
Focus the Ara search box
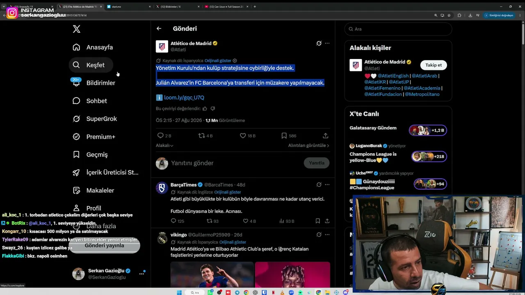[398, 29]
